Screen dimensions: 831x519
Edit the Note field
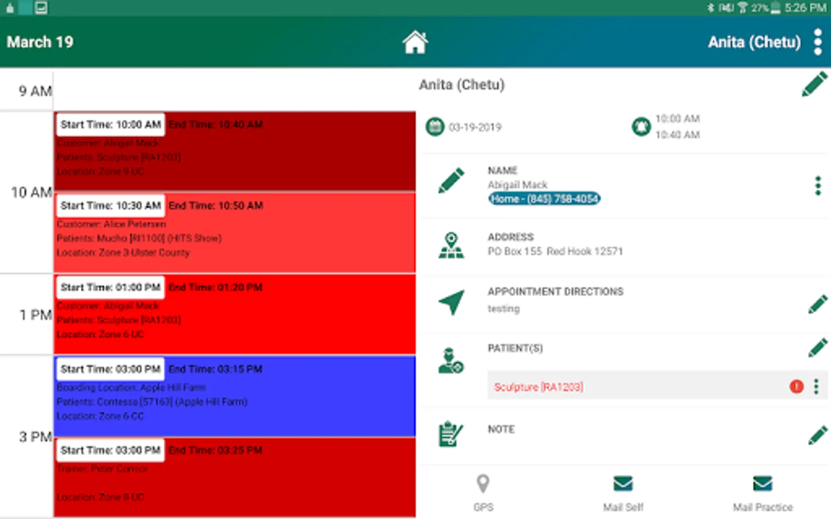click(x=818, y=435)
